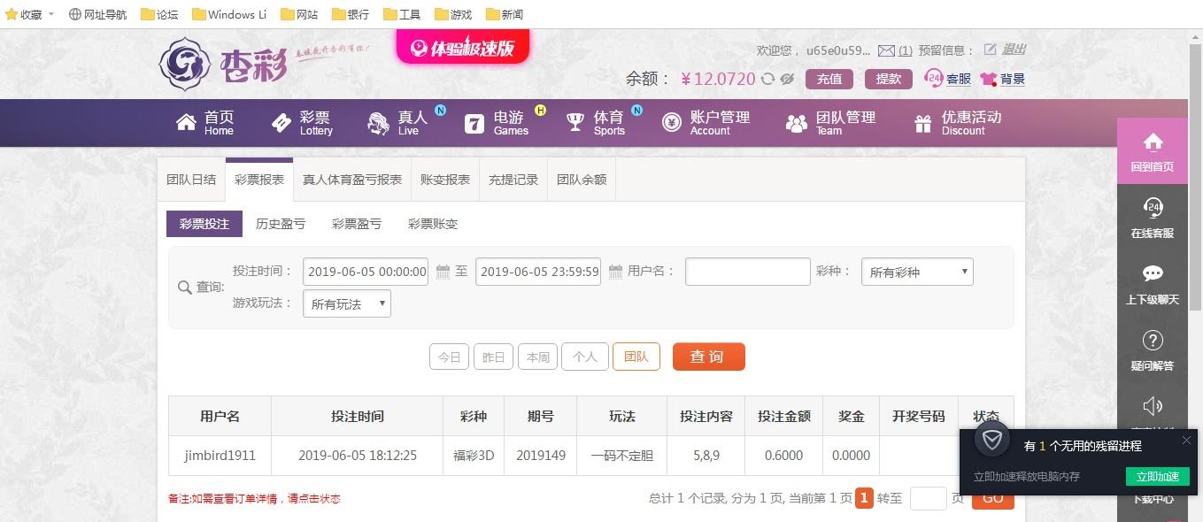The height and width of the screenshot is (522, 1203).
Task: Hide the balance with the eye icon
Action: tap(787, 79)
